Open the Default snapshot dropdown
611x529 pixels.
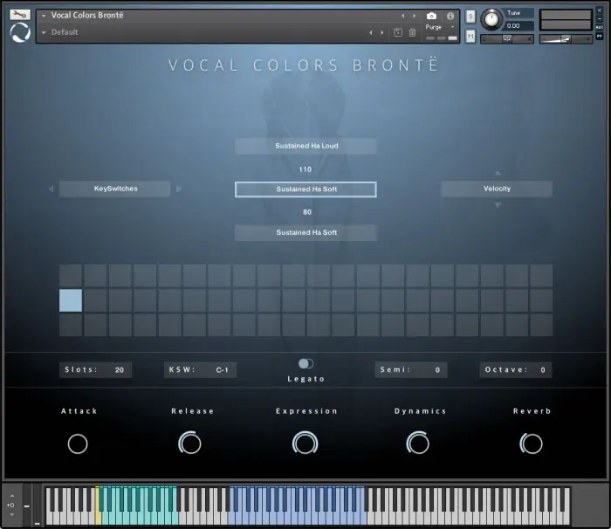(x=44, y=32)
